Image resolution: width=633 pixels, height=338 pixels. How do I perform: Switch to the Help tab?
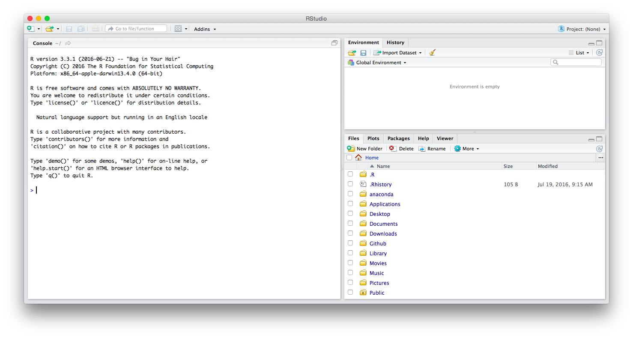pos(424,138)
